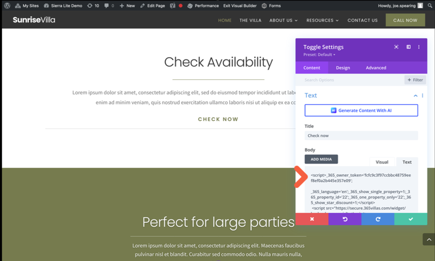Click the admin bar search magnifier
The image size is (435, 261).
coord(430,6)
